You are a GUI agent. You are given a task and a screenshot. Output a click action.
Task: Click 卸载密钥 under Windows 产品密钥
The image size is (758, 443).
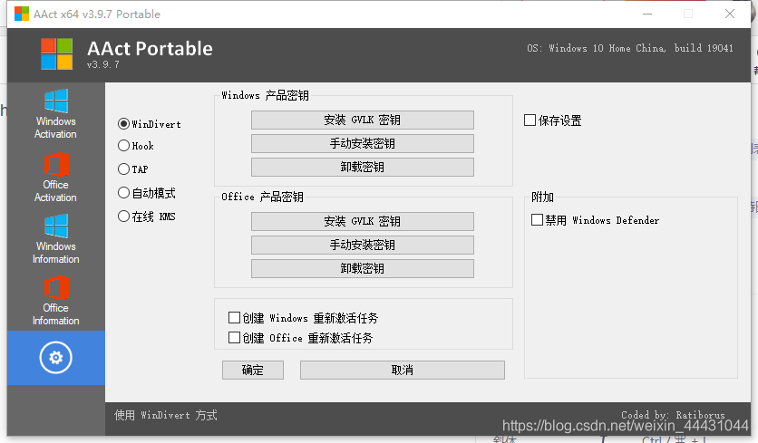pos(362,168)
